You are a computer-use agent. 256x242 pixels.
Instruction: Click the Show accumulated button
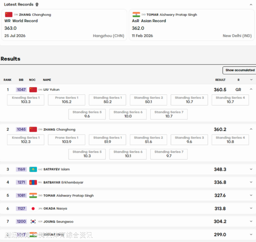pyautogui.click(x=240, y=70)
